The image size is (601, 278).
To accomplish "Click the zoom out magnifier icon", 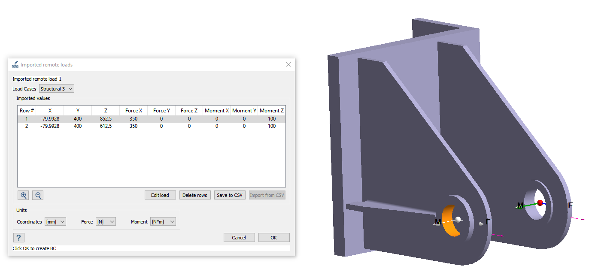I will 38,195.
